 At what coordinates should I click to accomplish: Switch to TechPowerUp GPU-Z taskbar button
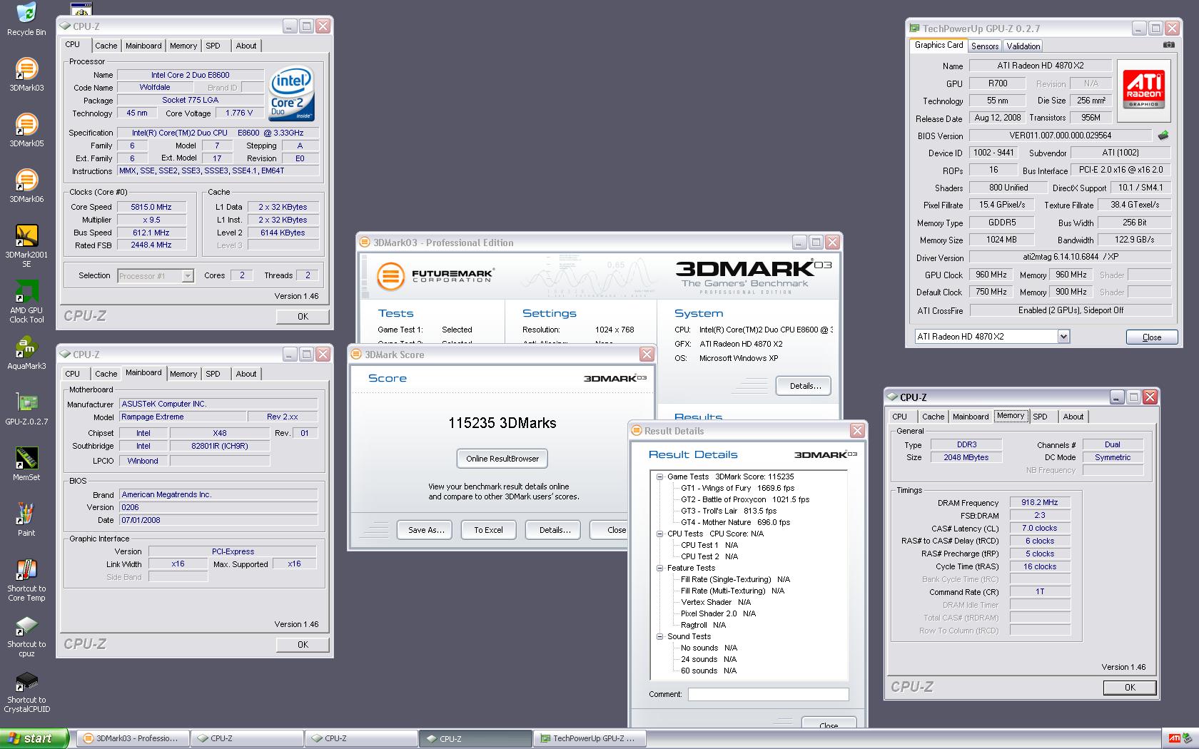click(x=590, y=738)
